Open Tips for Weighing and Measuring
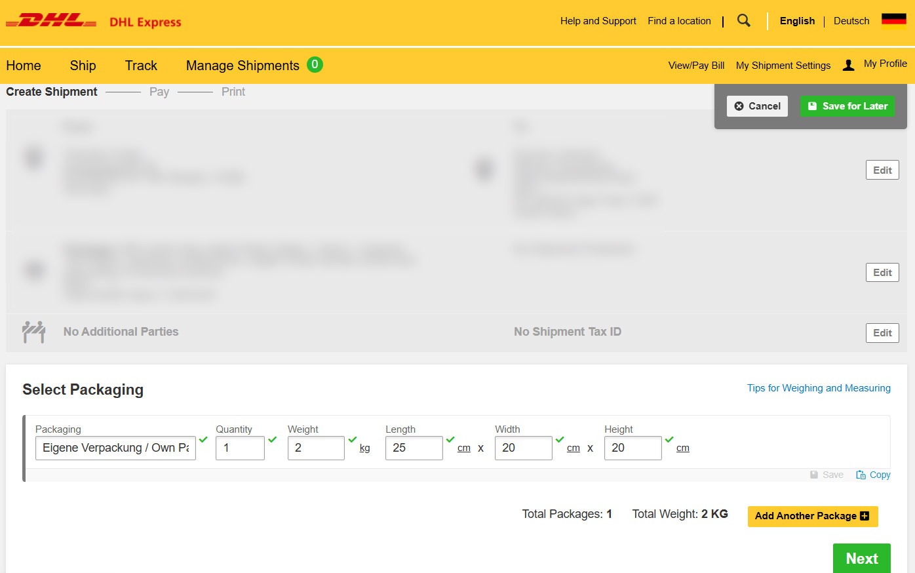915x573 pixels. coord(819,388)
